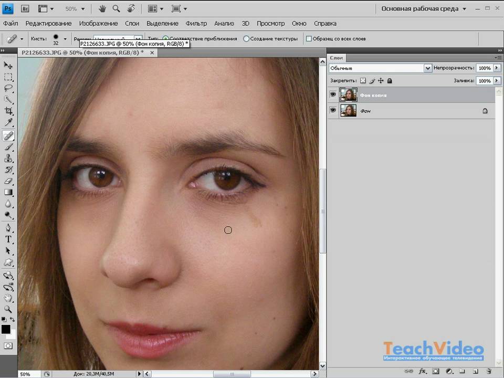The width and height of the screenshot is (504, 378).
Task: Select the Brush tool
Action: 8,147
